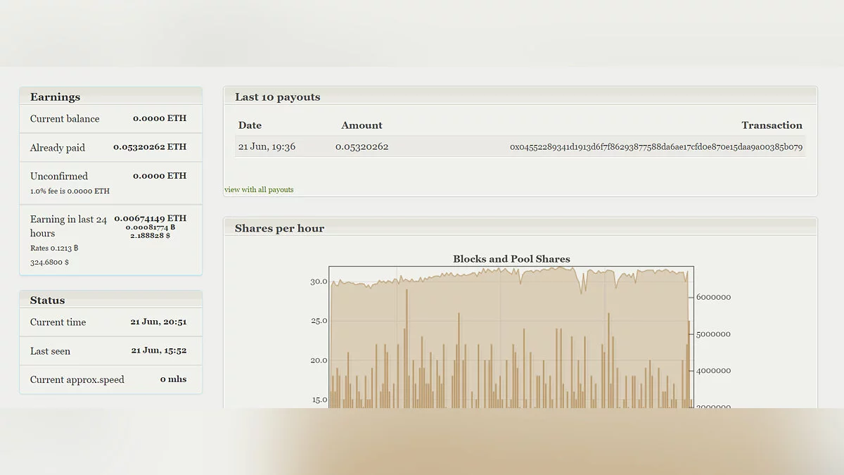844x475 pixels.
Task: Click the Current balance value
Action: pos(160,118)
